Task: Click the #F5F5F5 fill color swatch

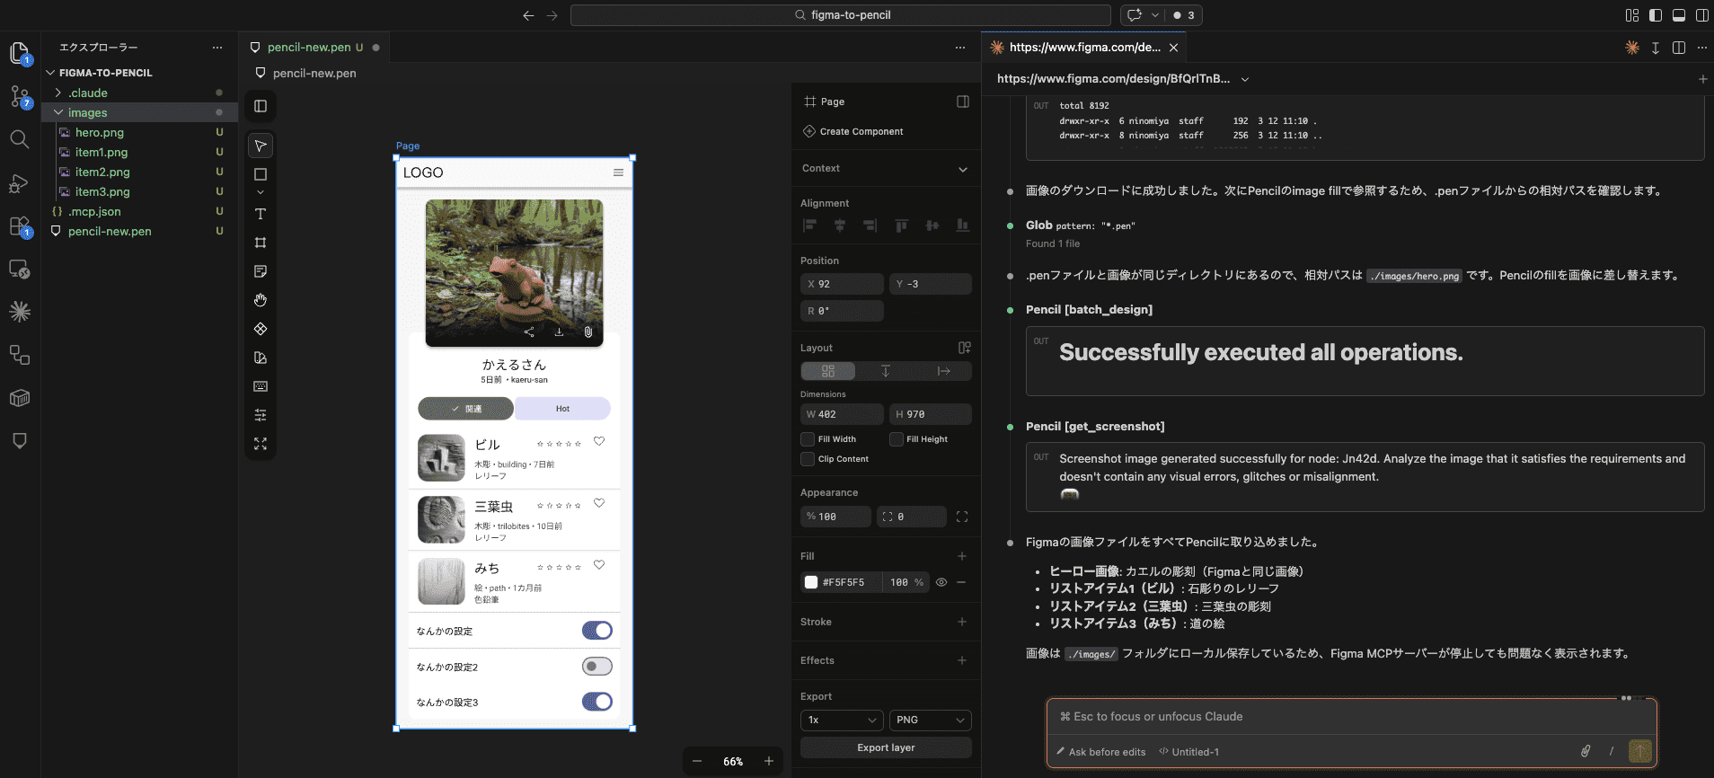Action: [x=811, y=582]
